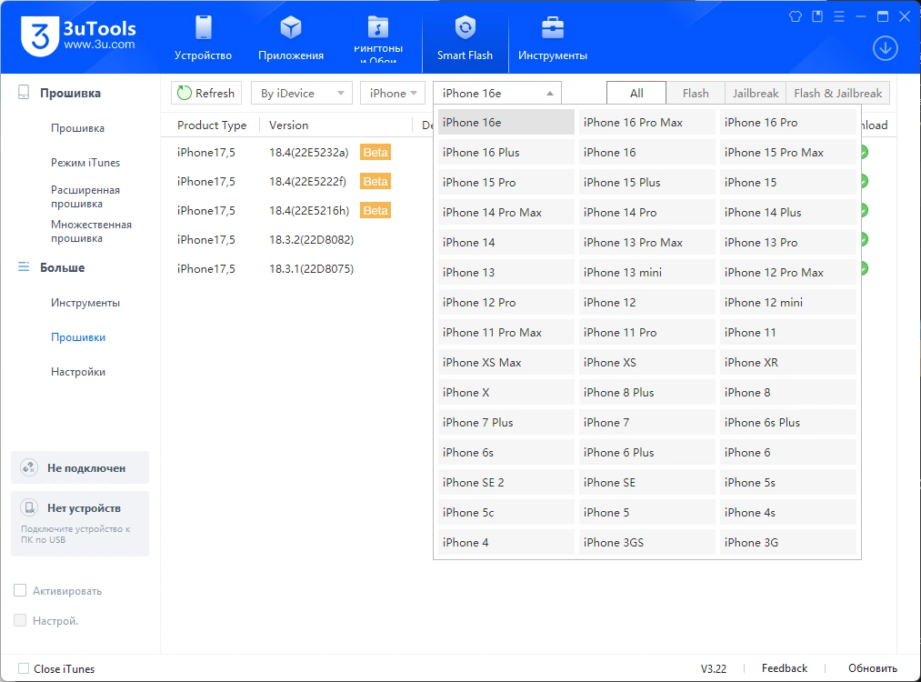Choose iPhone XR from list
Viewport: 921px width, 682px height.
point(787,362)
